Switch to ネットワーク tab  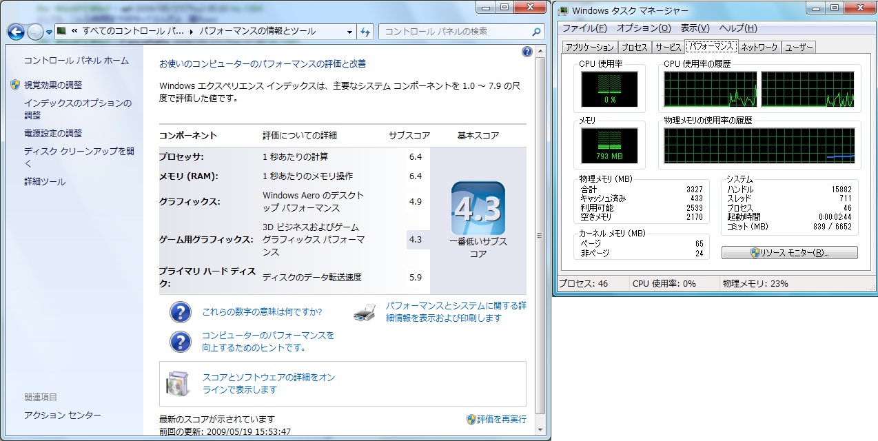759,48
